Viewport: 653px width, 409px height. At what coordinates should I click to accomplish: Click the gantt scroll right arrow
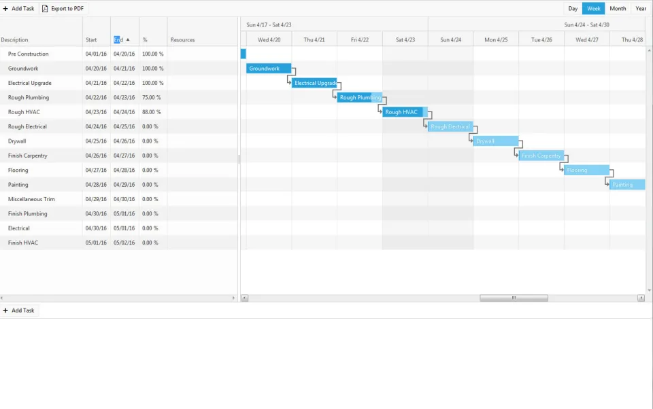point(641,298)
